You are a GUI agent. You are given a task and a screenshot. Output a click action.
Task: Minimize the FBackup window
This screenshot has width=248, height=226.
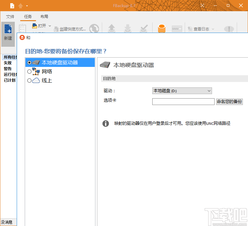point(215,6)
